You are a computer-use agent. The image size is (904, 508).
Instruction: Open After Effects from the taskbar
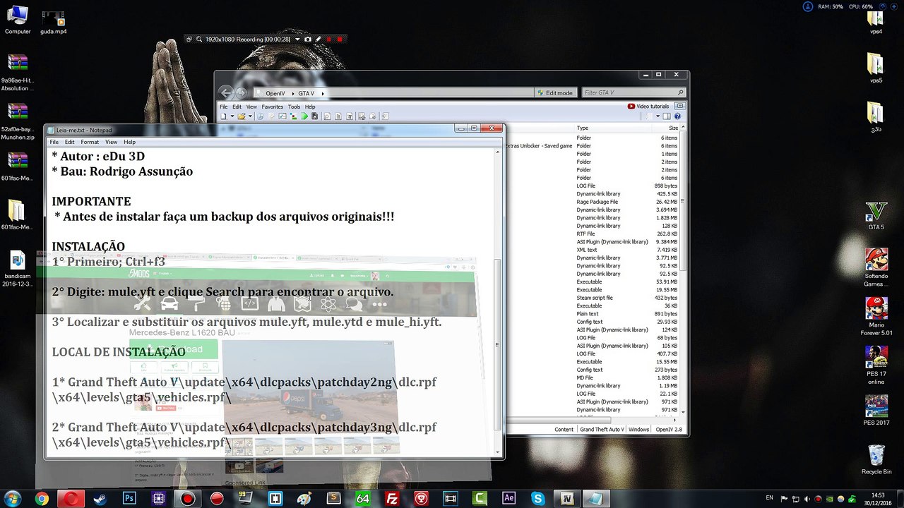click(x=509, y=498)
